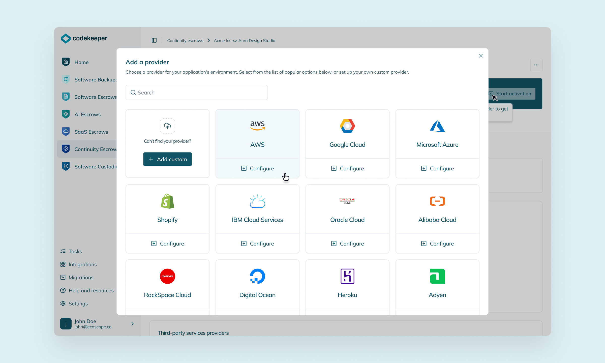Click the upload cloud icon
This screenshot has width=605, height=363.
(x=167, y=126)
